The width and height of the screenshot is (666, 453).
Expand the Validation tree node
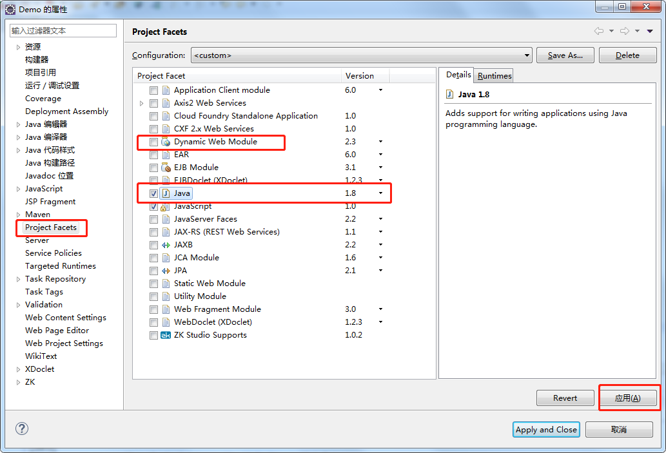18,305
